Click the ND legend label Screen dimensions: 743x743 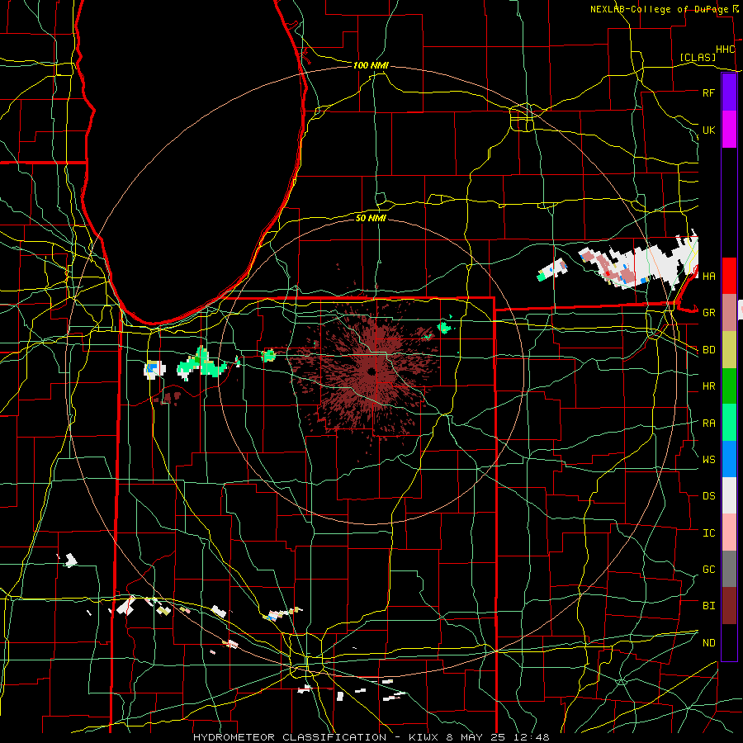(x=708, y=643)
